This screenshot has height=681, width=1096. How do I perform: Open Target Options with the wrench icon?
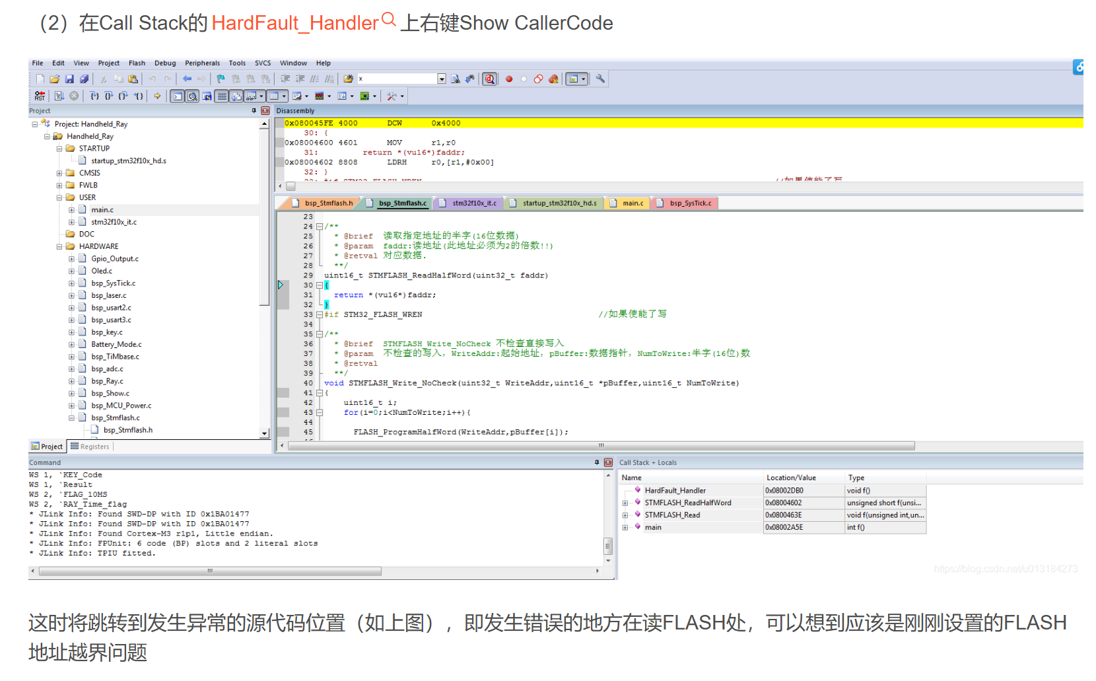click(599, 79)
